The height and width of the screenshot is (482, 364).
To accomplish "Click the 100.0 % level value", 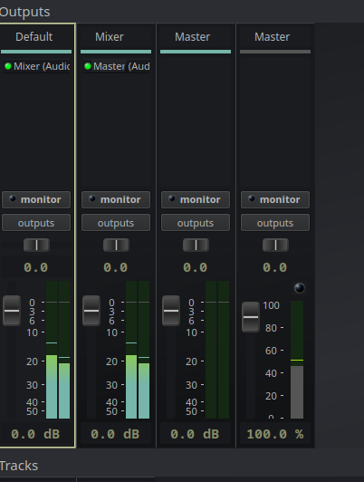I will [275, 434].
